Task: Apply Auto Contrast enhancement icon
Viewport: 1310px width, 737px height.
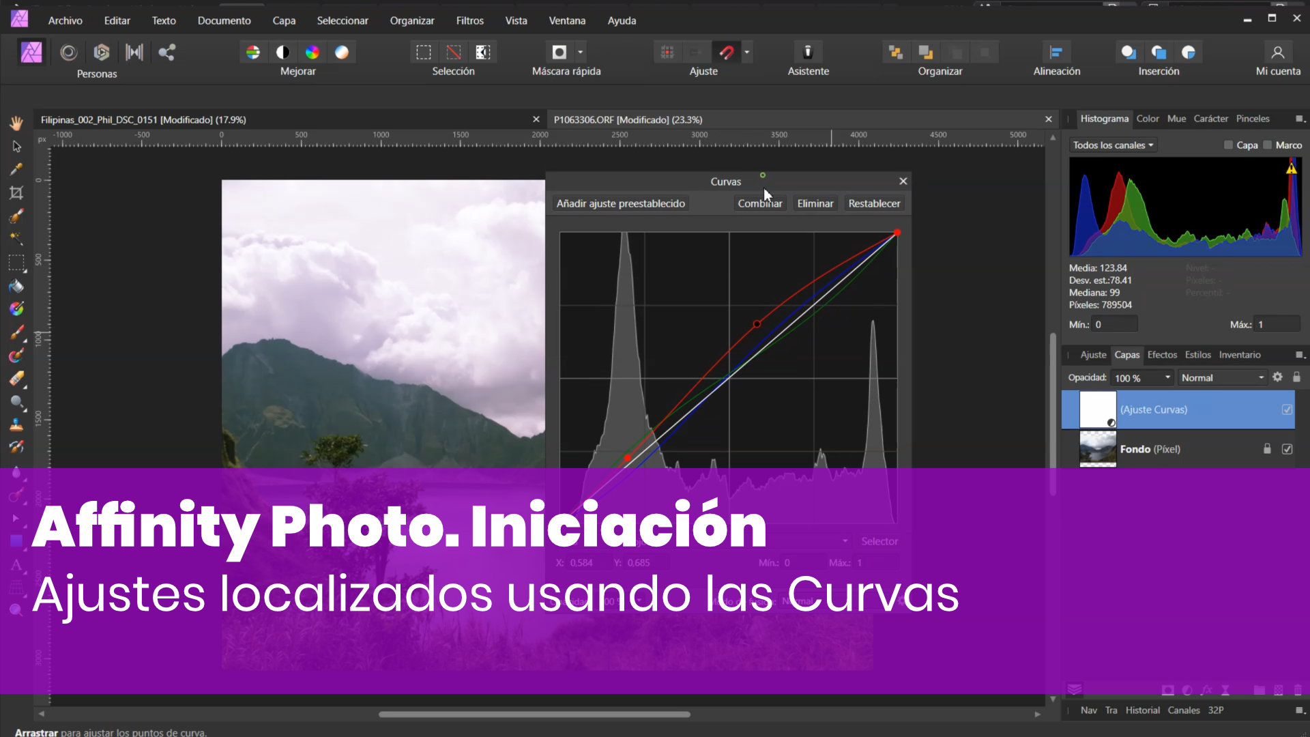Action: point(282,53)
